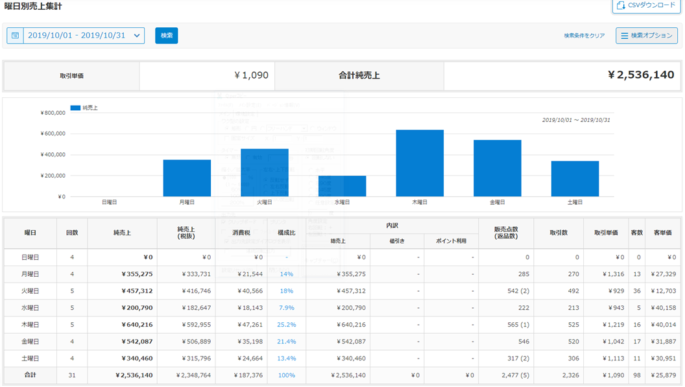Click the 100% link in the 合計 row

287,375
